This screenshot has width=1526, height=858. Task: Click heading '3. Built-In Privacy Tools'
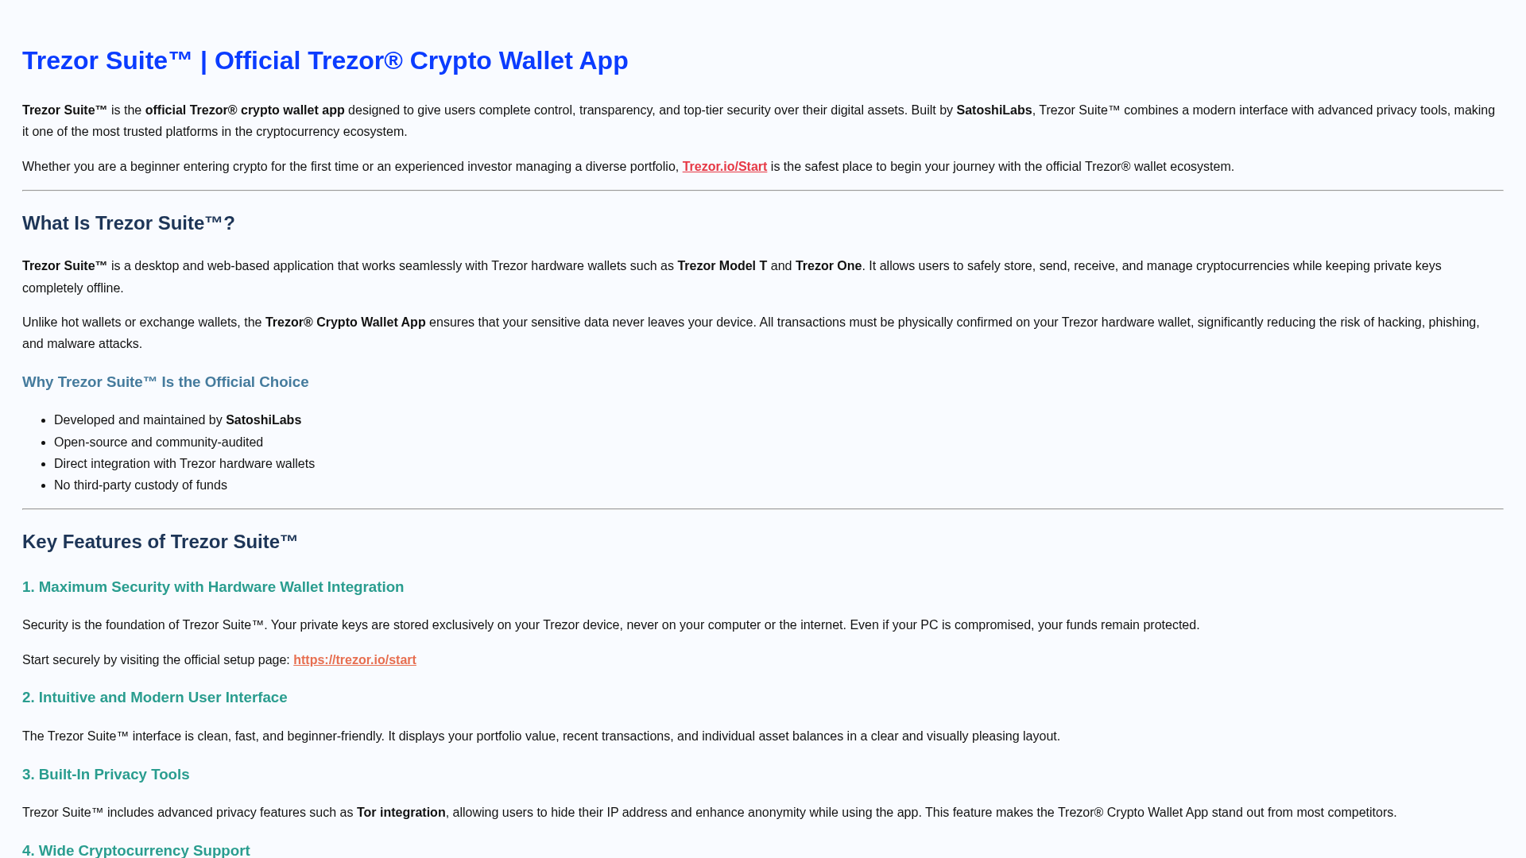[x=106, y=775]
